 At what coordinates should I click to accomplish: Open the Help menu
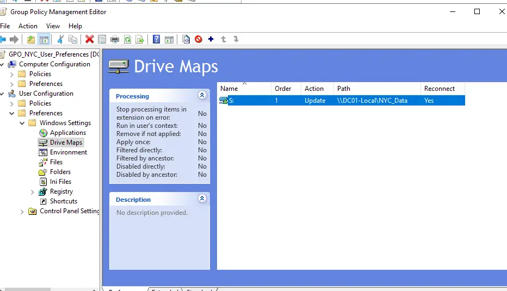click(x=75, y=26)
